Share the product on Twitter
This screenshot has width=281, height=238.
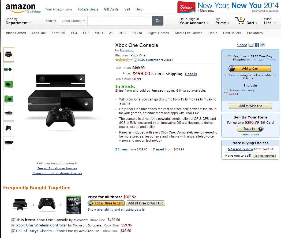(x=263, y=45)
